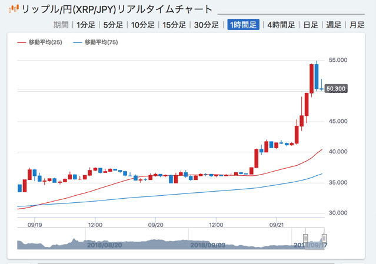This screenshot has height=264, width=376.
Task: Select the 1分足 timeframe
Action: click(86, 25)
